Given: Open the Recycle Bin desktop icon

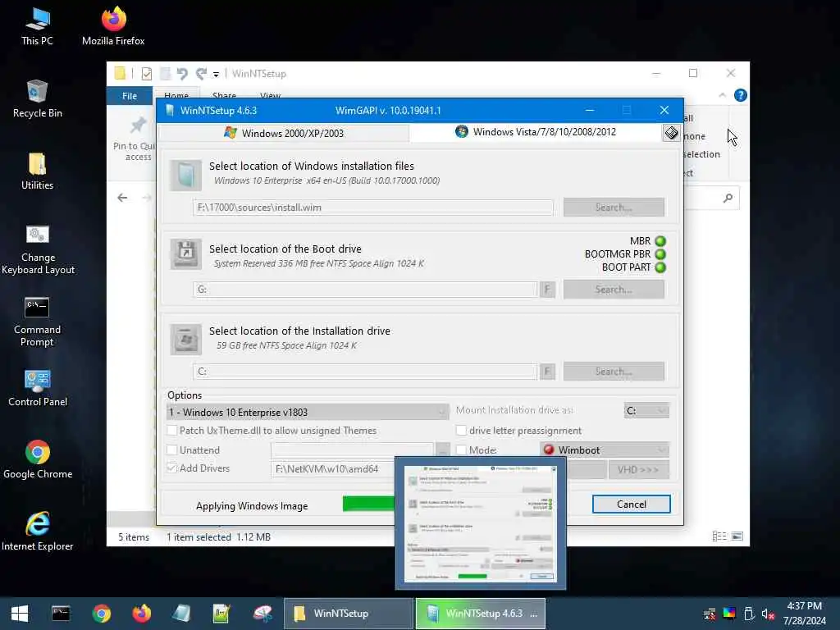Looking at the screenshot, I should pos(37,99).
